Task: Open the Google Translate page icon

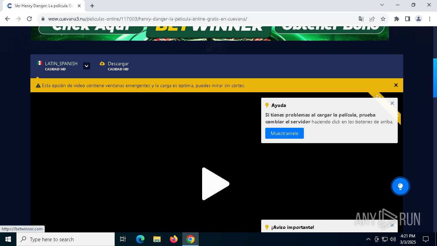Action: [361, 19]
